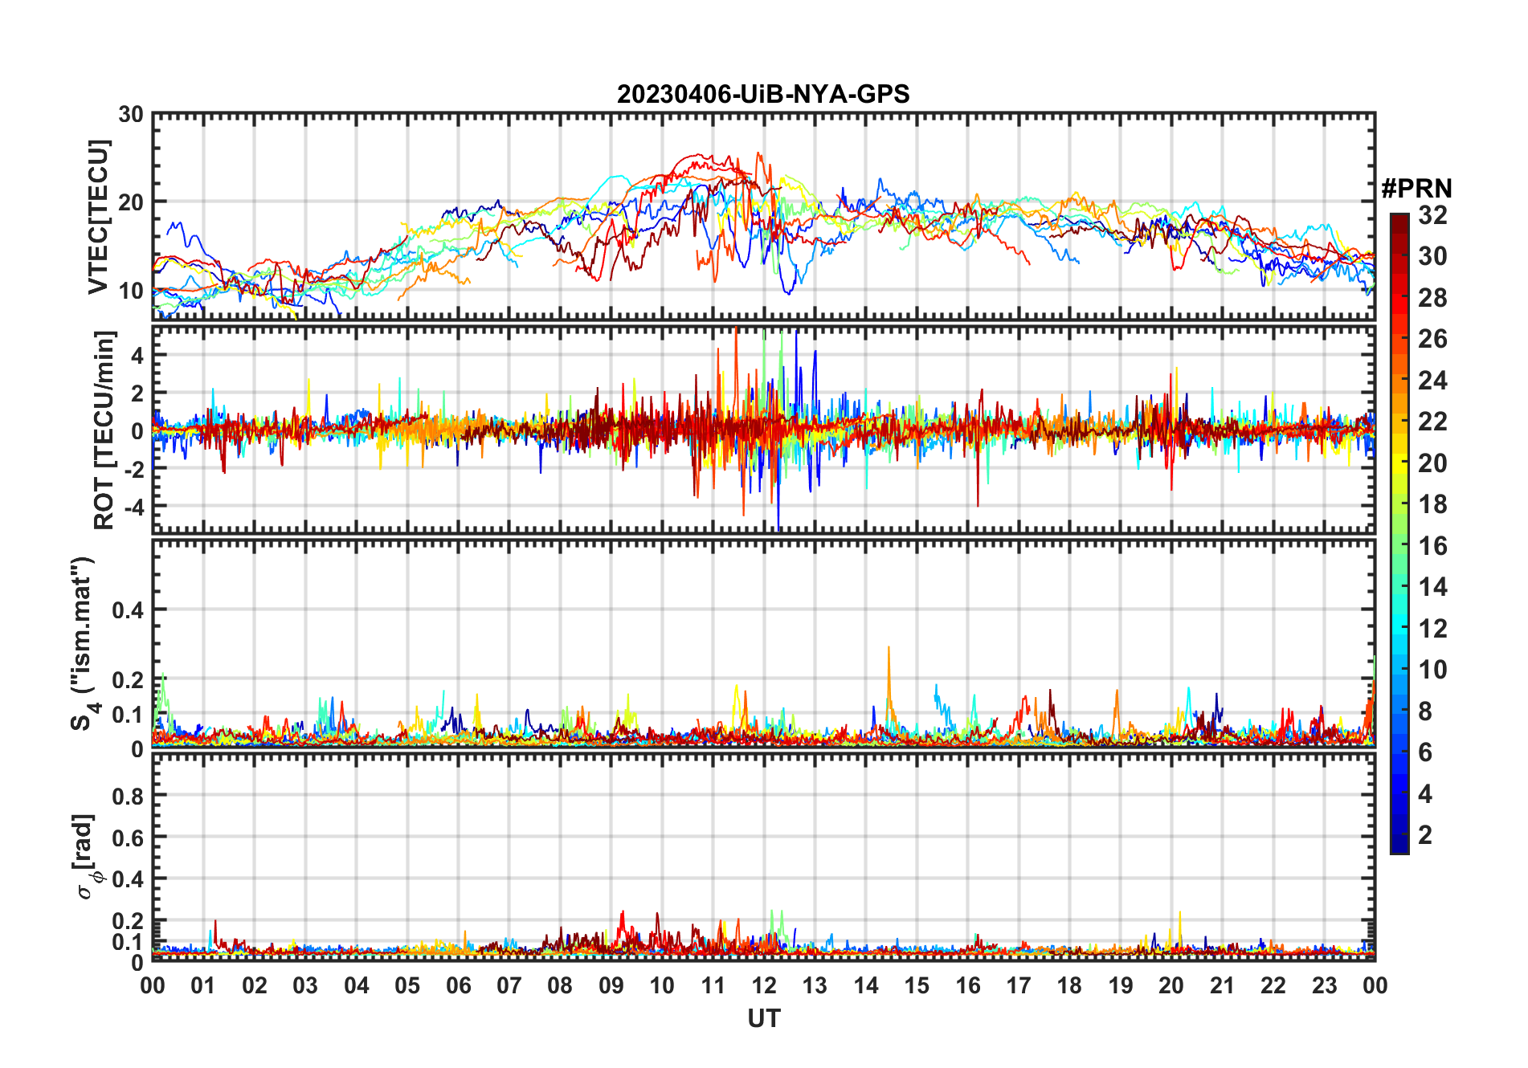This screenshot has height=1068, width=1528.
Task: Click the #PRN colorbar heading
Action: coord(1416,189)
